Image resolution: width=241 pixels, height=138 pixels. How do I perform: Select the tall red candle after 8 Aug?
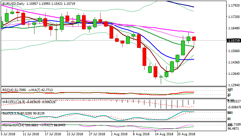coord(144,57)
